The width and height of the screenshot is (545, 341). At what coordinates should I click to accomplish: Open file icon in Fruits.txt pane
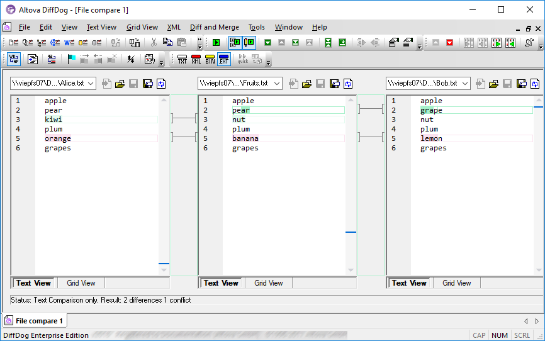[x=307, y=84]
